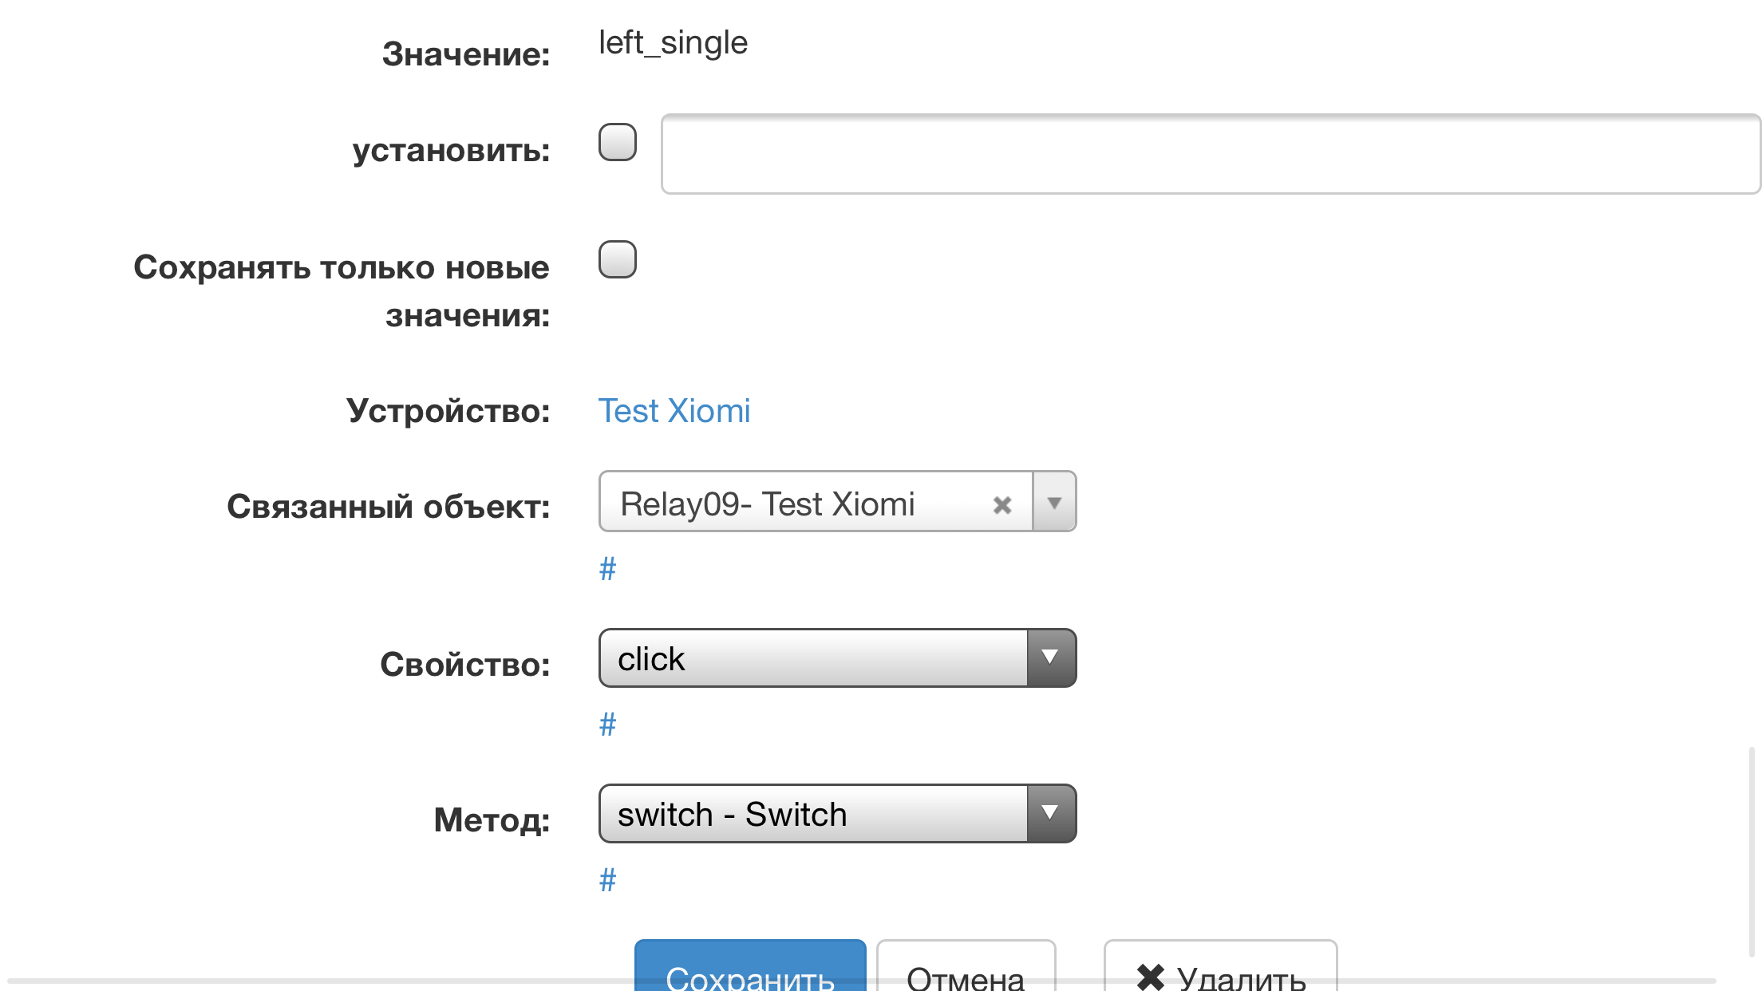Click the X icon inside the Удалить button
The image size is (1762, 991).
pos(1151,975)
